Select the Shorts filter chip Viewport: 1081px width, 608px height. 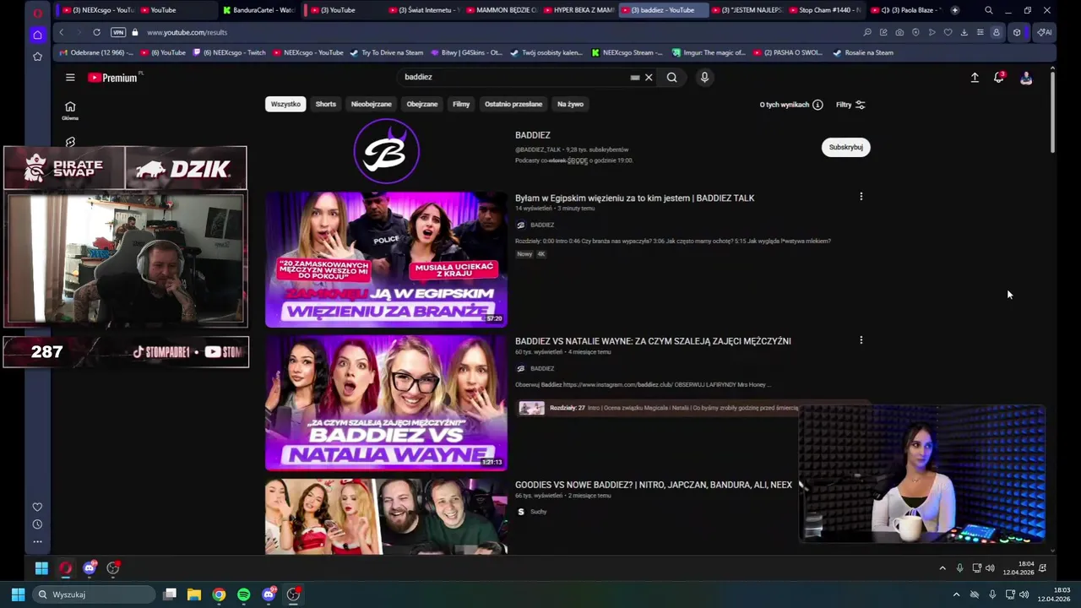point(326,104)
